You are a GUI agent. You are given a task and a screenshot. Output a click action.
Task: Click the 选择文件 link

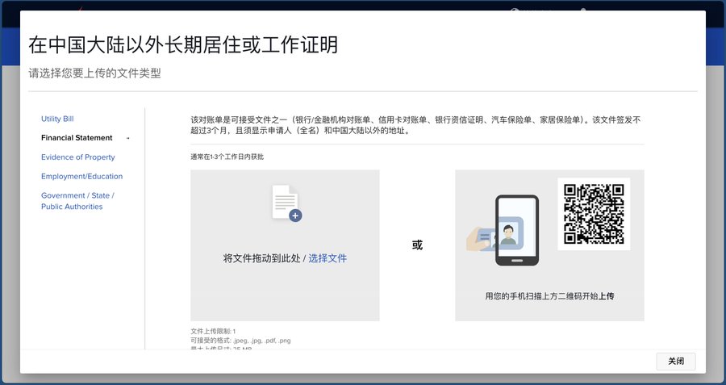[x=328, y=258]
